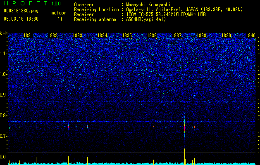Click the Observer name Masayuki Kobayashi

pos(148,5)
